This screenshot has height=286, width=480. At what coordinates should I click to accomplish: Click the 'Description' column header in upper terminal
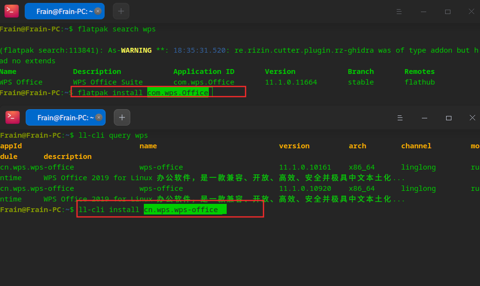tap(97, 71)
